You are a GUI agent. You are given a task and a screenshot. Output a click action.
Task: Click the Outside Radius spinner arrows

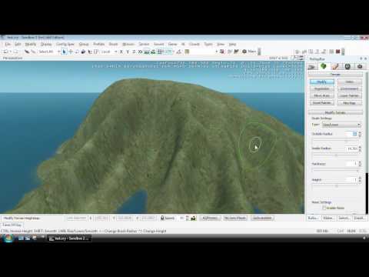(360, 134)
